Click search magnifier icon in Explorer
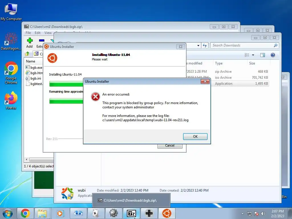 [x=276, y=45]
